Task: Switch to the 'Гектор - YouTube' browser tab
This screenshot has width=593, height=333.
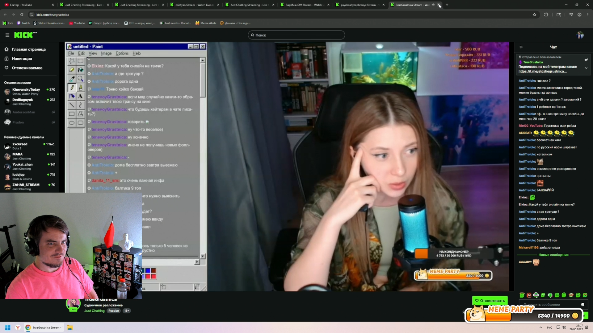Action: pos(28,5)
